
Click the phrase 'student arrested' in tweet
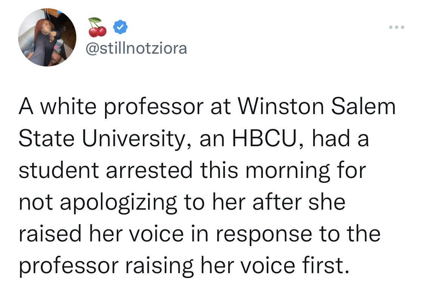[105, 170]
